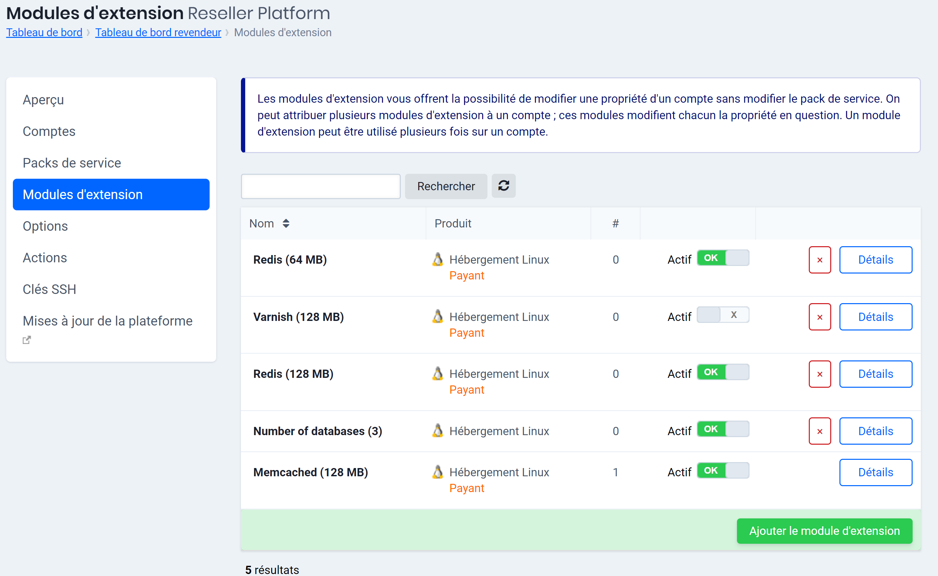
Task: Switch to the Options section
Action: (x=45, y=226)
